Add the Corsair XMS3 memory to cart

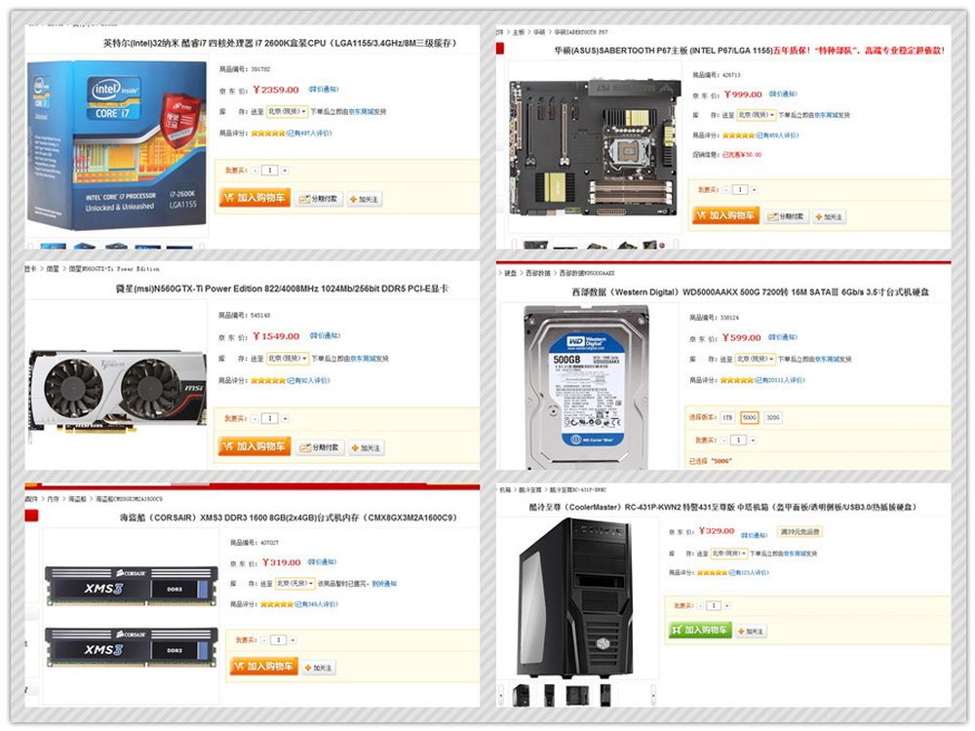263,667
